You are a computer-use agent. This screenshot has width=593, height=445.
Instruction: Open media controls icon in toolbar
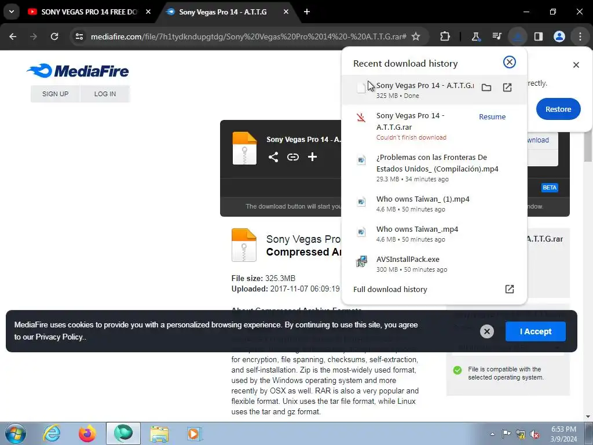[x=496, y=37]
